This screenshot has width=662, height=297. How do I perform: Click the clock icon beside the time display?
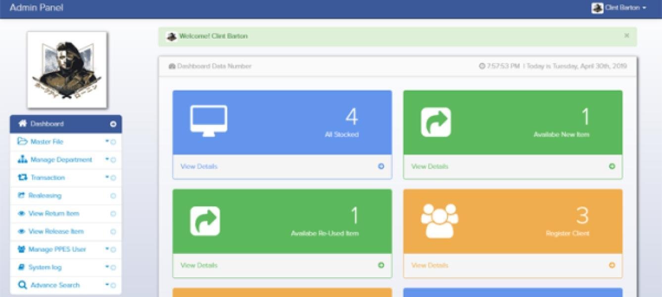(481, 65)
